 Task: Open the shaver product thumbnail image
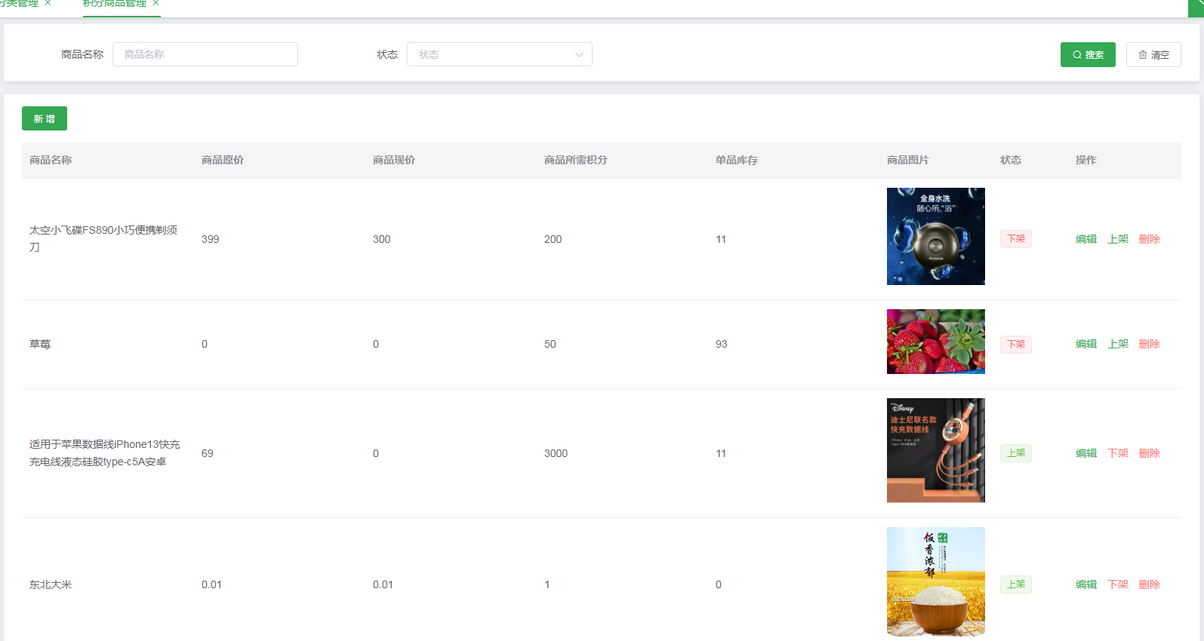pyautogui.click(x=935, y=236)
